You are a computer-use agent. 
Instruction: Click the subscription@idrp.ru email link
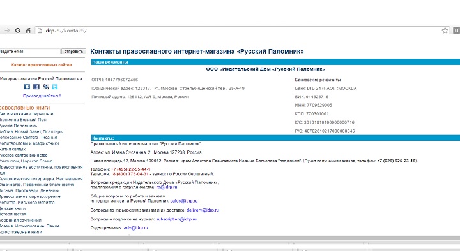coord(176,219)
